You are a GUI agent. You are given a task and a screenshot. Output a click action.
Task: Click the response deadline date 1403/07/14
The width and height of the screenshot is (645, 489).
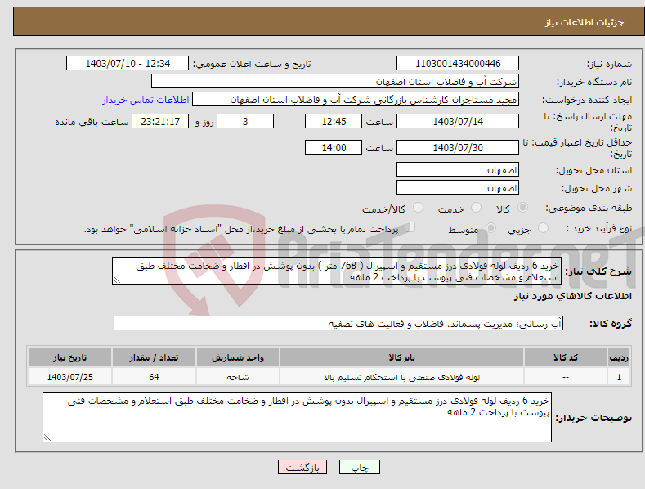pos(458,121)
